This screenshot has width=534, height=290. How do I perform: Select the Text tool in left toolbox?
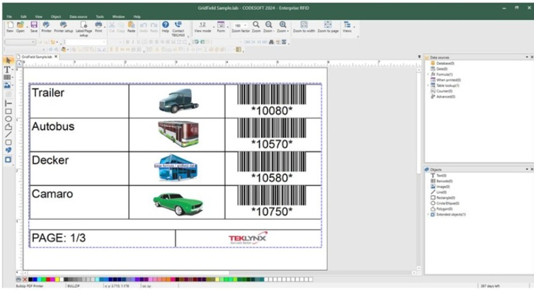7,69
